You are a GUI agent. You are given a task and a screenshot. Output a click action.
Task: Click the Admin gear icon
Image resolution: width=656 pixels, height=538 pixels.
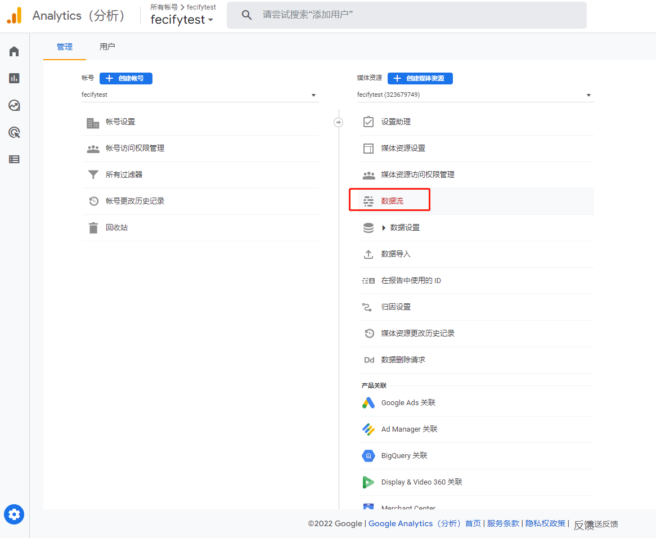[x=14, y=514]
